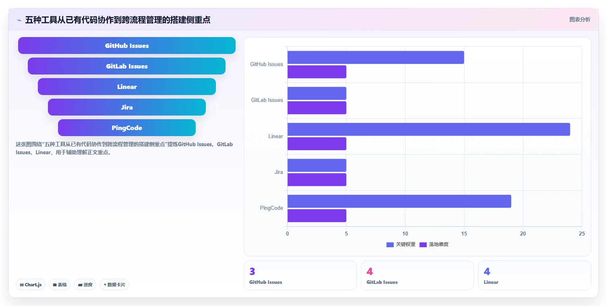Click the description paragraph starting 这张图围绕
This screenshot has height=306, width=607.
124,148
